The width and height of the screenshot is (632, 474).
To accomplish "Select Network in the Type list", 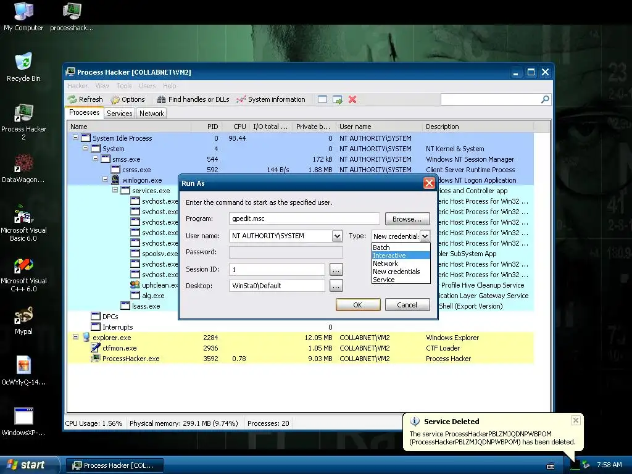I will pos(401,263).
